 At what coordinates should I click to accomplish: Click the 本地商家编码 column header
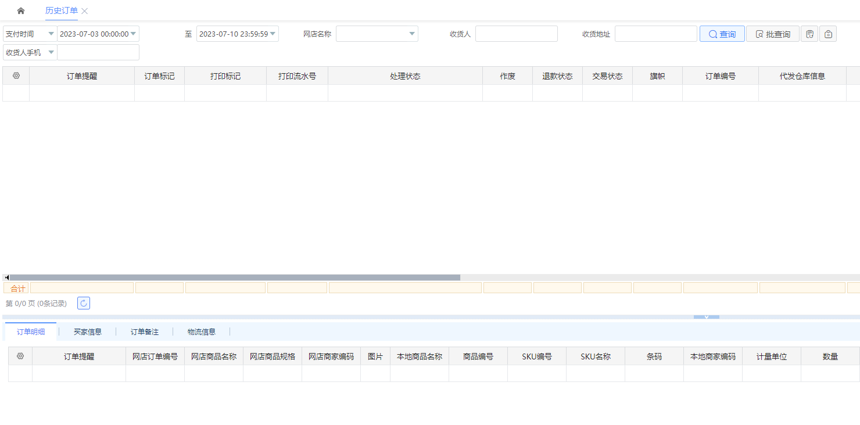click(x=713, y=356)
